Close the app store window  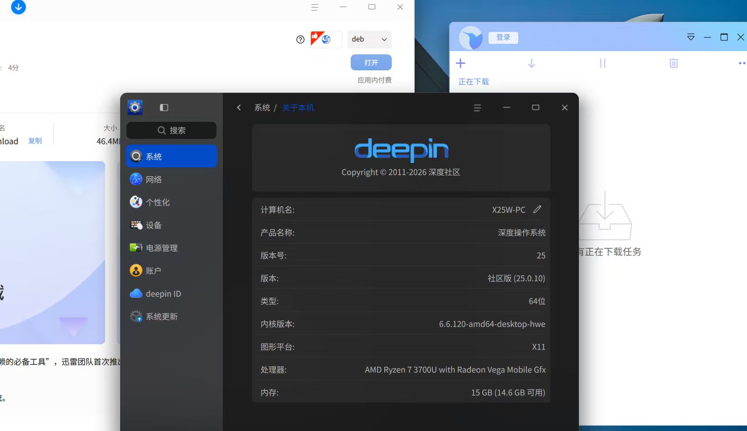click(400, 7)
